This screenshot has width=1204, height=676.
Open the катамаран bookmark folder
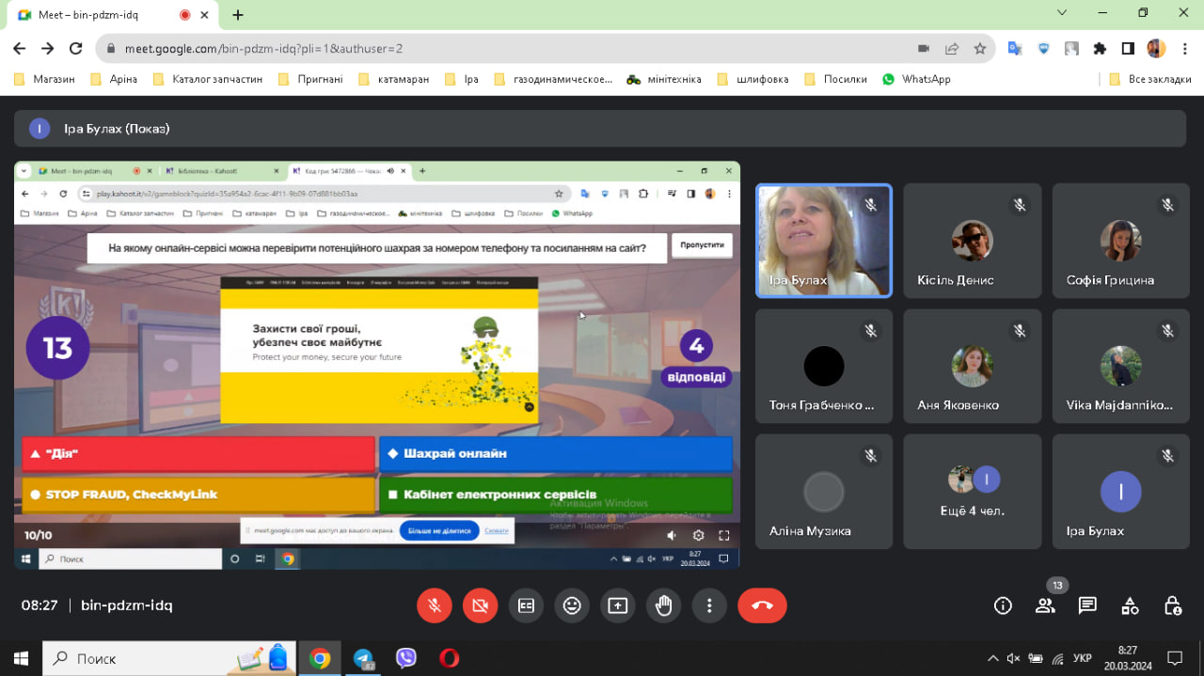[x=394, y=79]
